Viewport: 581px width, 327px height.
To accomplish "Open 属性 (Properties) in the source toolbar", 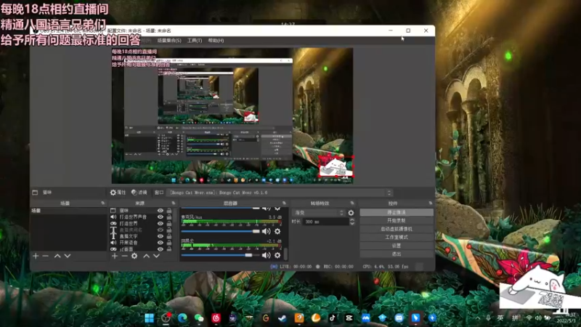I will (118, 193).
